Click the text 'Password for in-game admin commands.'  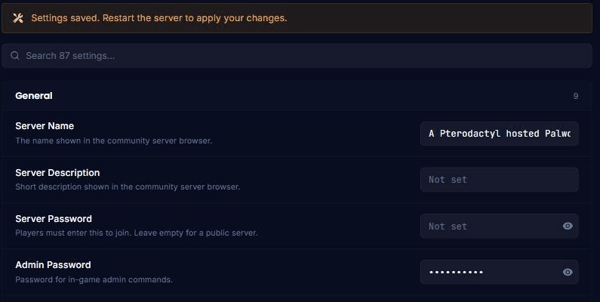[94, 279]
